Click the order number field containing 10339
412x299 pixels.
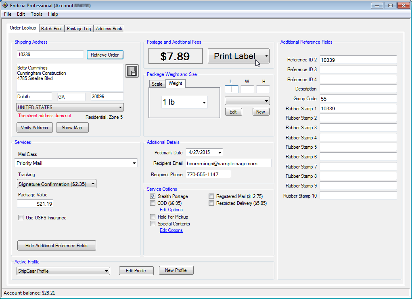click(50, 55)
